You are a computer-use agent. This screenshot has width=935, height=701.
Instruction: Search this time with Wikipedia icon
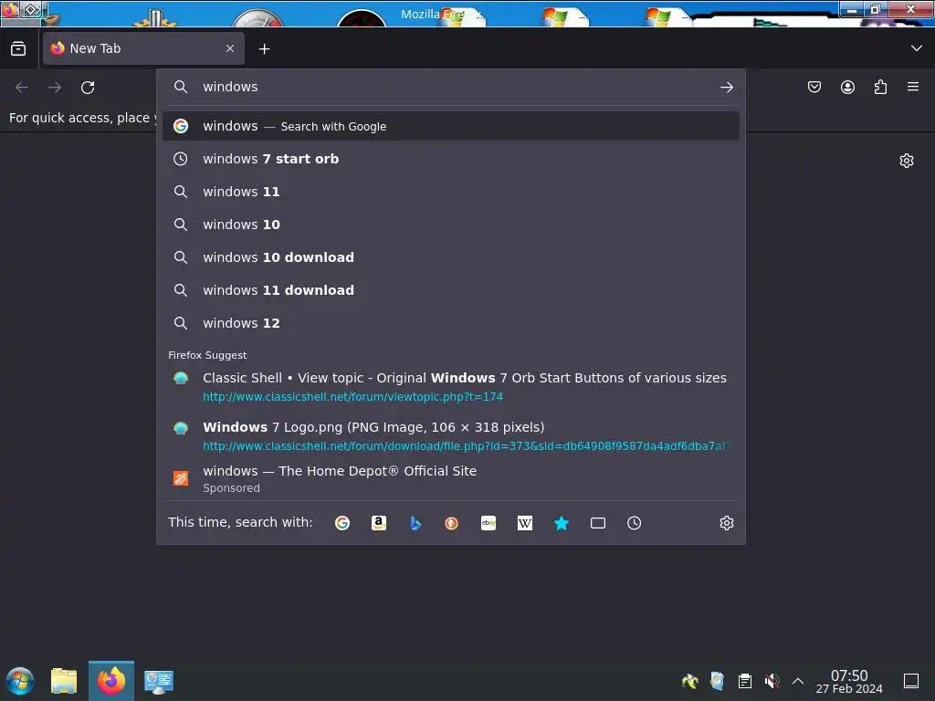click(x=525, y=523)
